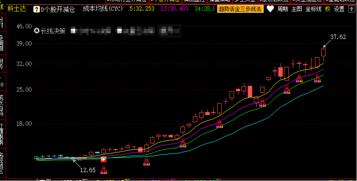
Task: Click the 37.62 high price label
Action: click(x=338, y=37)
